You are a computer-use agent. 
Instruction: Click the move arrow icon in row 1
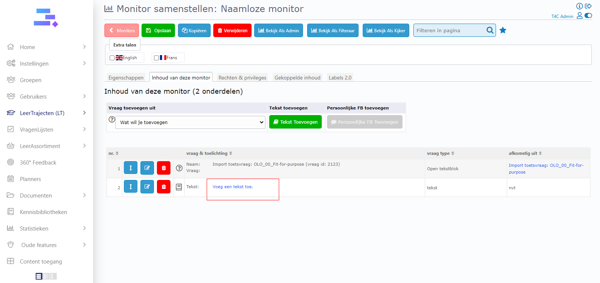tap(131, 168)
